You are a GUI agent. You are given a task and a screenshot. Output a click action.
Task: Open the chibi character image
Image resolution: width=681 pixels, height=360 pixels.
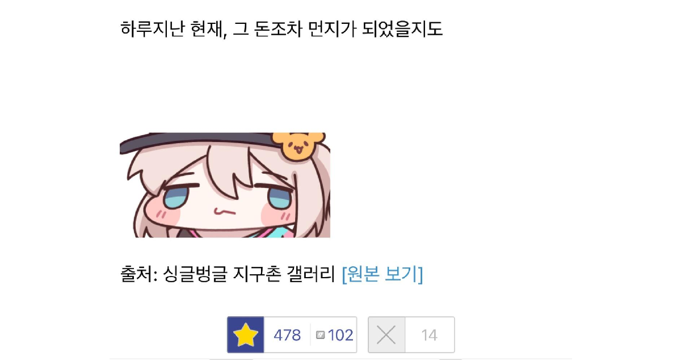point(225,185)
